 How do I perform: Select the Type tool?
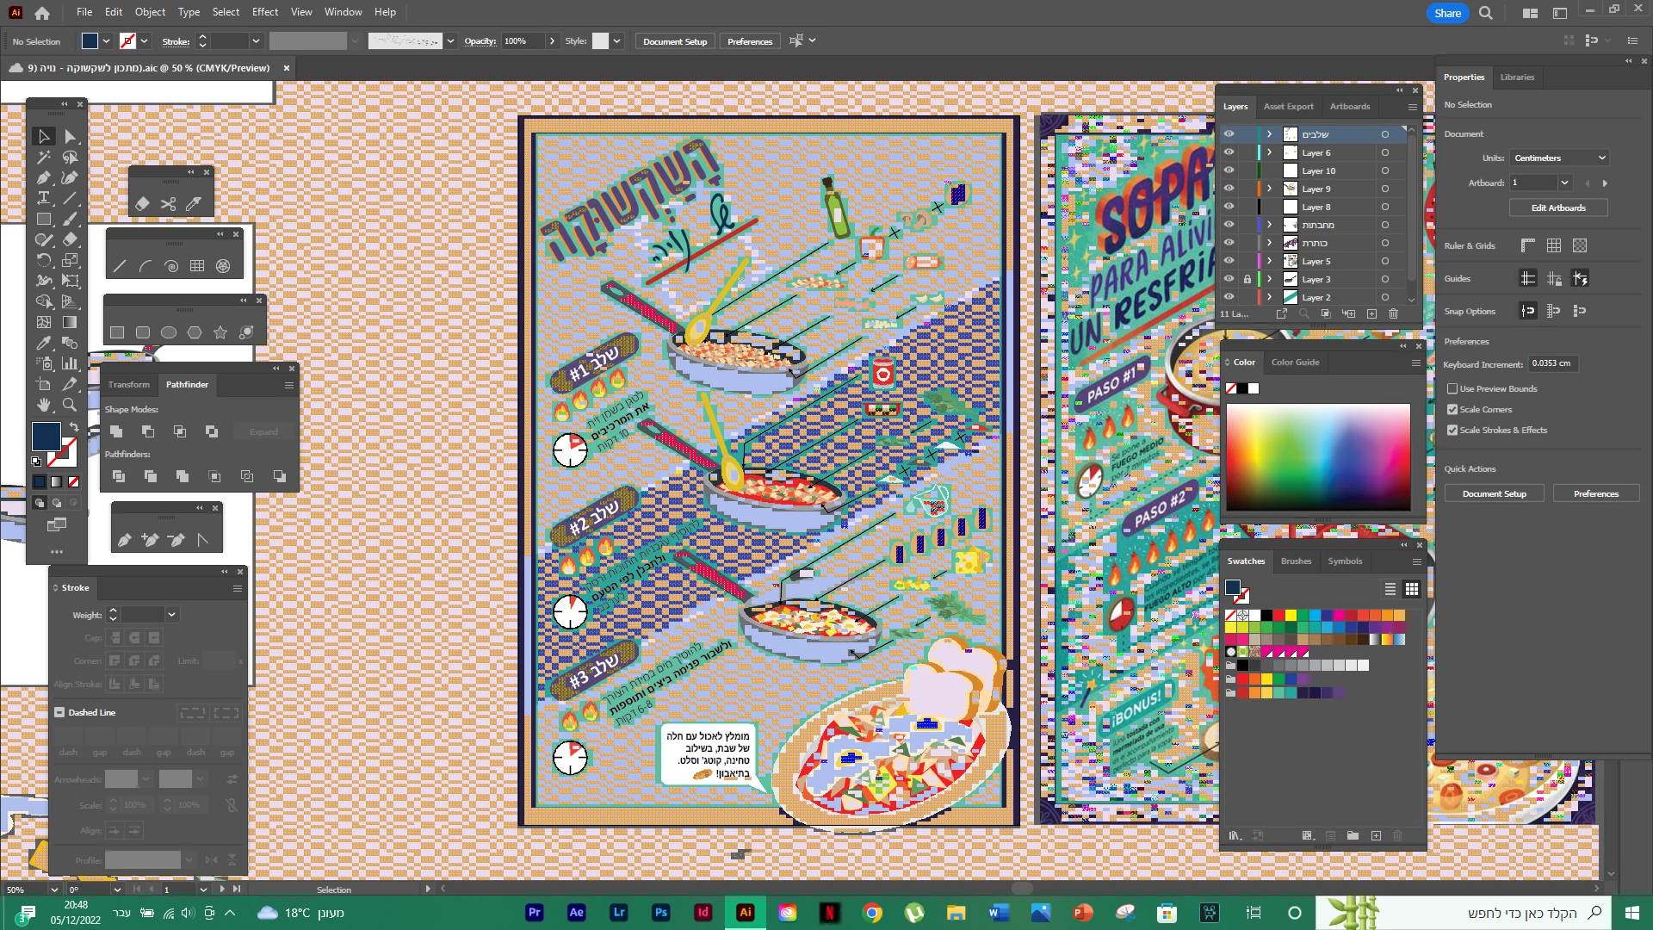[x=43, y=198]
